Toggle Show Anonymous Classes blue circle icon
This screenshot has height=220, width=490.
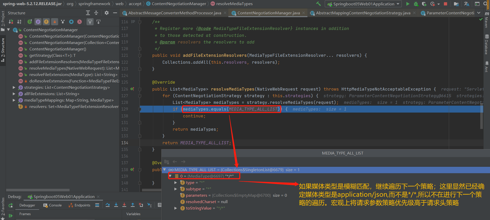coord(71,22)
